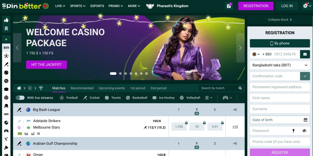Click the search magnifier icon

click(240, 88)
